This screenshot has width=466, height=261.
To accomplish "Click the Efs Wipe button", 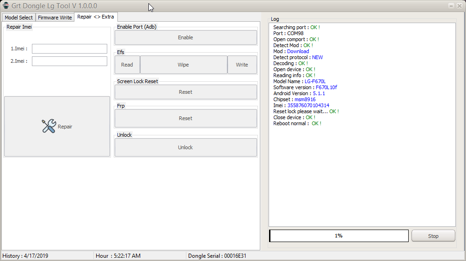I will (184, 65).
